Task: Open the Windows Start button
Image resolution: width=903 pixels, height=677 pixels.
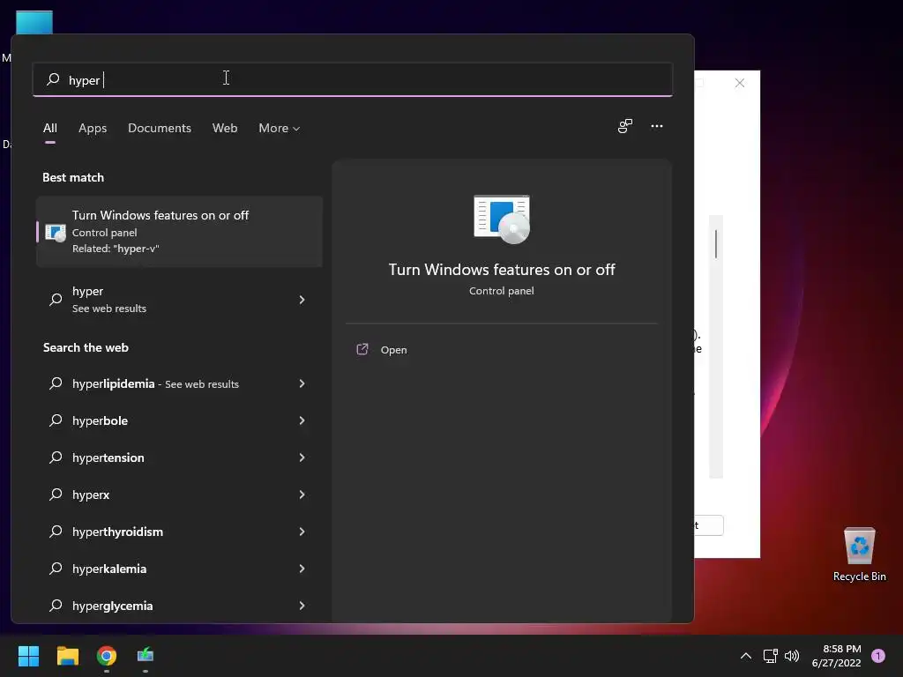Action: click(x=28, y=656)
